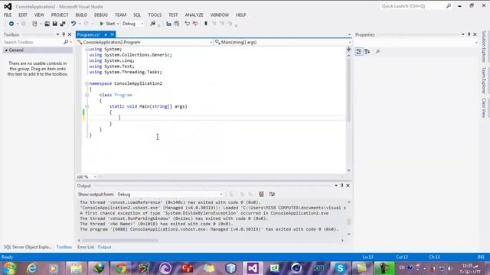
Task: Click the Save toolbar icon
Action: tap(54, 24)
